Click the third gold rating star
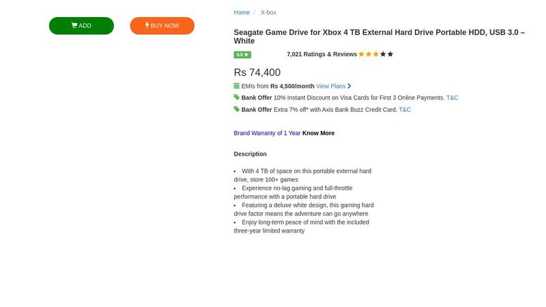This screenshot has width=546, height=307. (376, 54)
